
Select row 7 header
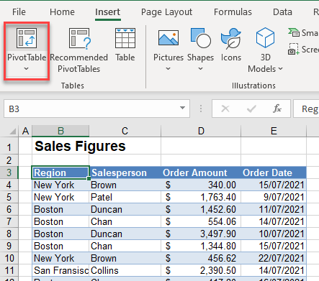pyautogui.click(x=9, y=221)
